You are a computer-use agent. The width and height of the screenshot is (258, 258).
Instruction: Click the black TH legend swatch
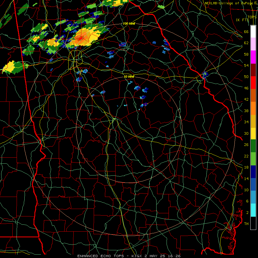[x=253, y=223]
